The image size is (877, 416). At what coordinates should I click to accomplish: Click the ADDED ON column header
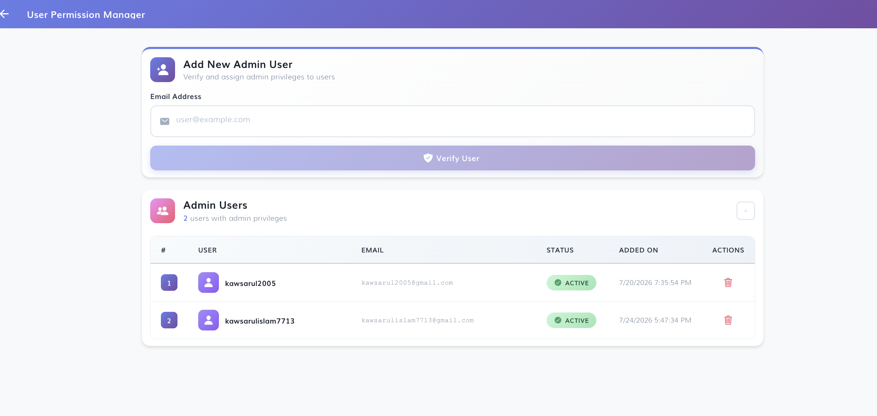[638, 250]
